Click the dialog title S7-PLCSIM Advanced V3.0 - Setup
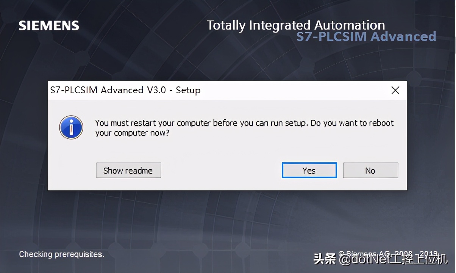The width and height of the screenshot is (456, 273). pos(125,90)
